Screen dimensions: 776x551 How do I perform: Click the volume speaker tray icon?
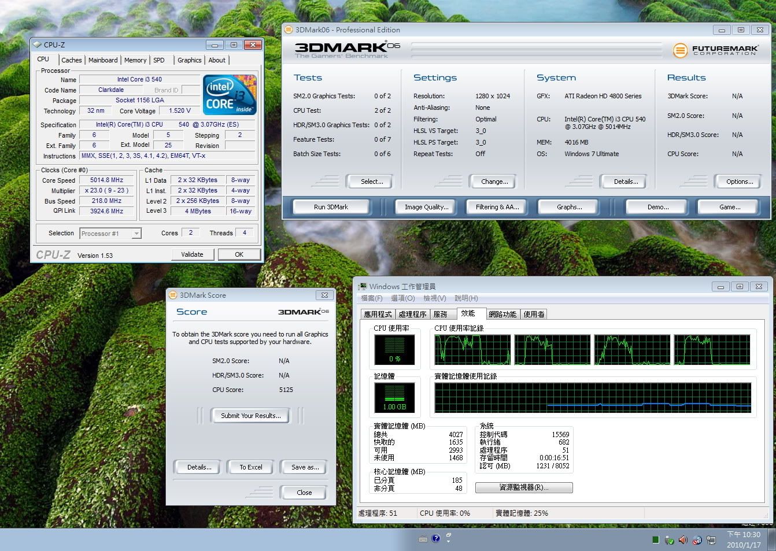[x=683, y=540]
